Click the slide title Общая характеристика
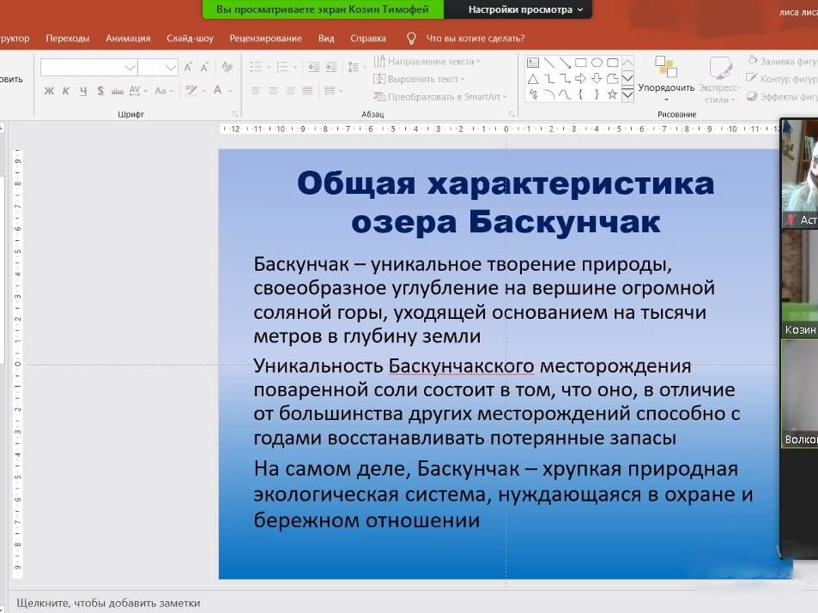 pyautogui.click(x=505, y=183)
